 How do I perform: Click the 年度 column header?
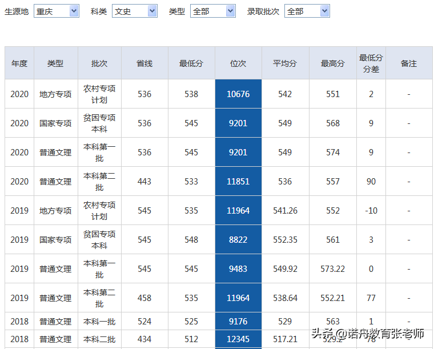click(x=19, y=63)
